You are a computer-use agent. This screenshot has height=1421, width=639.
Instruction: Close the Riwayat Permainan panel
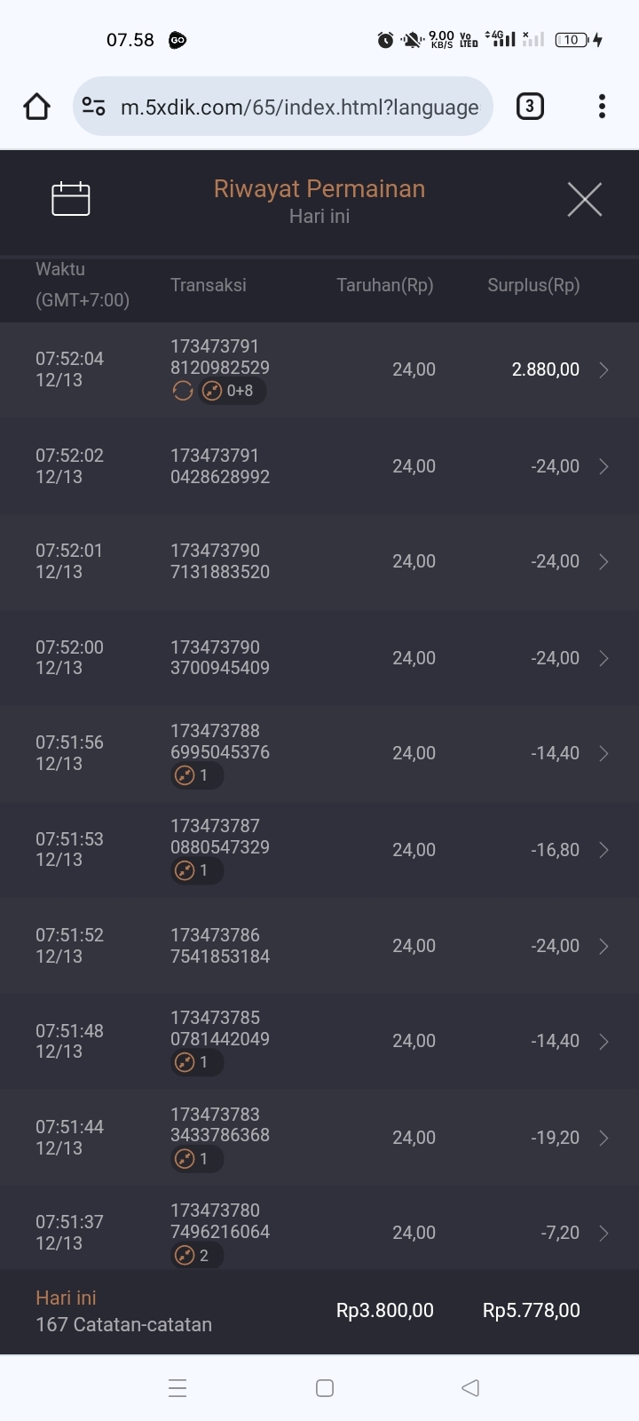(x=584, y=199)
